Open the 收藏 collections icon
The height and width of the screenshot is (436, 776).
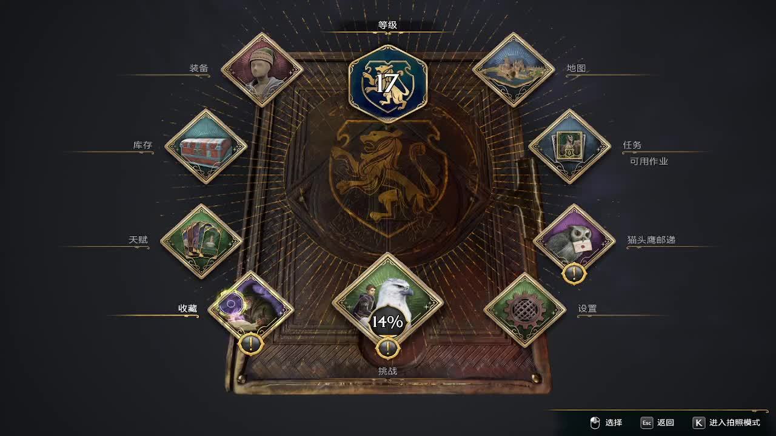[251, 309]
